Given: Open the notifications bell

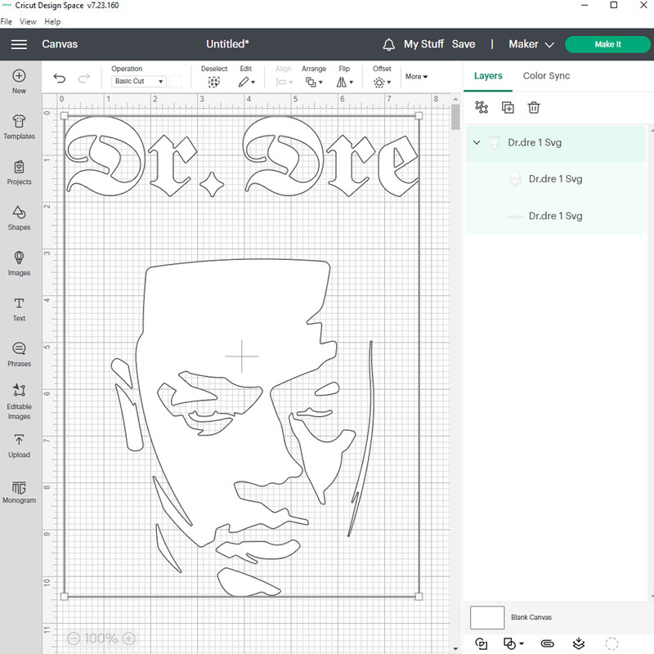Looking at the screenshot, I should (389, 44).
